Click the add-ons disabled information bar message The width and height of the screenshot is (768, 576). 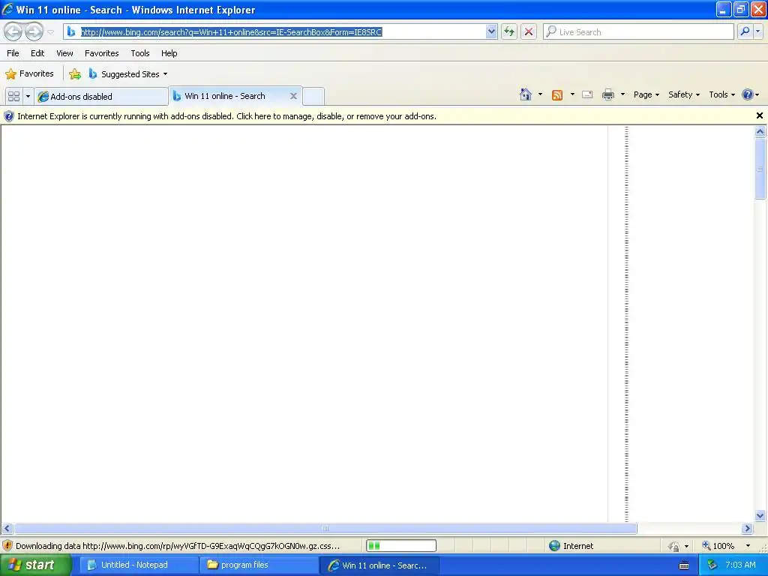226,116
